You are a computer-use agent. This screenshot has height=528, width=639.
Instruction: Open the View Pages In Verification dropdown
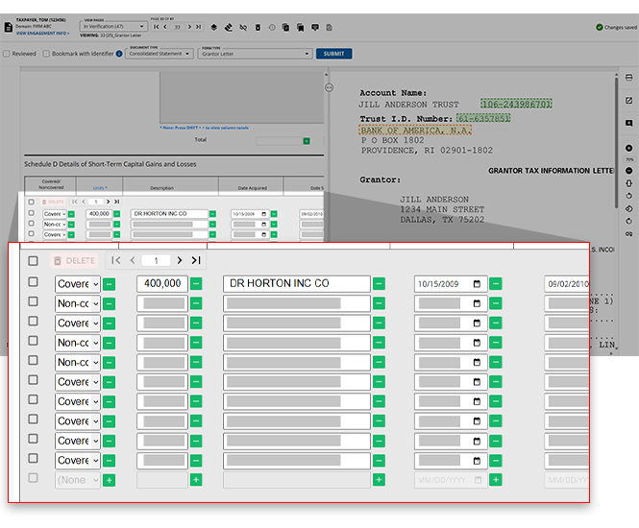(114, 26)
